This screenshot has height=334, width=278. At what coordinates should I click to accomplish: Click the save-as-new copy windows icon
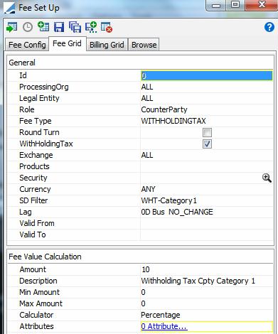(x=75, y=27)
